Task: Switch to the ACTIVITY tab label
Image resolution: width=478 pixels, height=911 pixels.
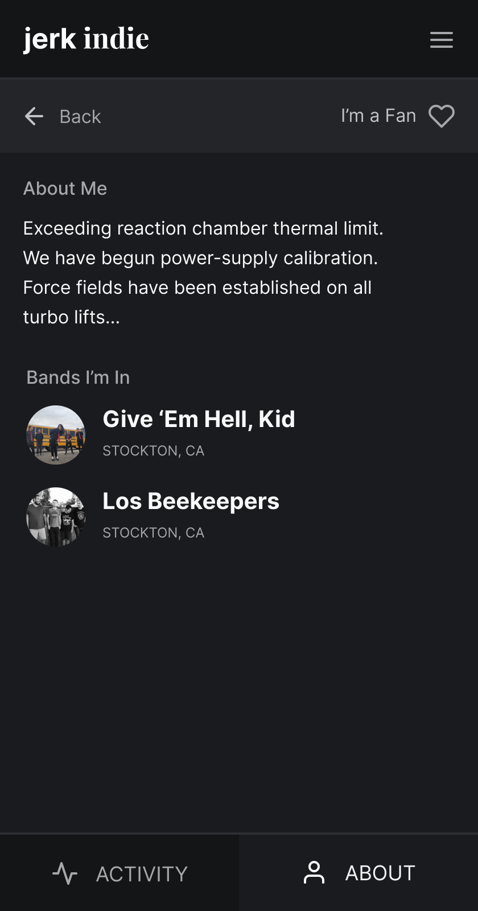Action: [x=142, y=874]
